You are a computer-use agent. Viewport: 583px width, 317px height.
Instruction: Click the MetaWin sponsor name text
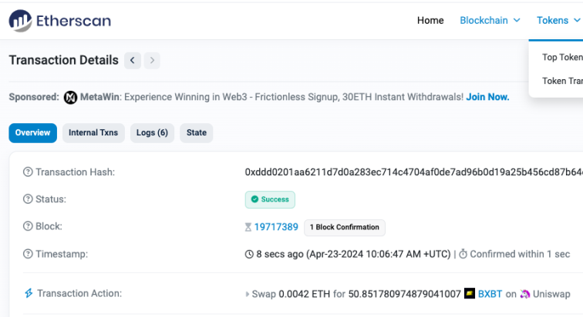(99, 97)
